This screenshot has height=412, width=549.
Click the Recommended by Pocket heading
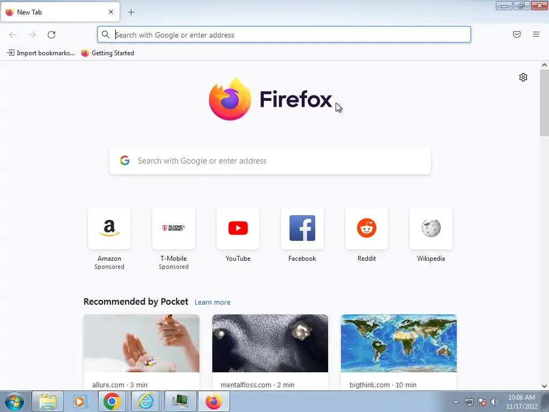coord(136,301)
